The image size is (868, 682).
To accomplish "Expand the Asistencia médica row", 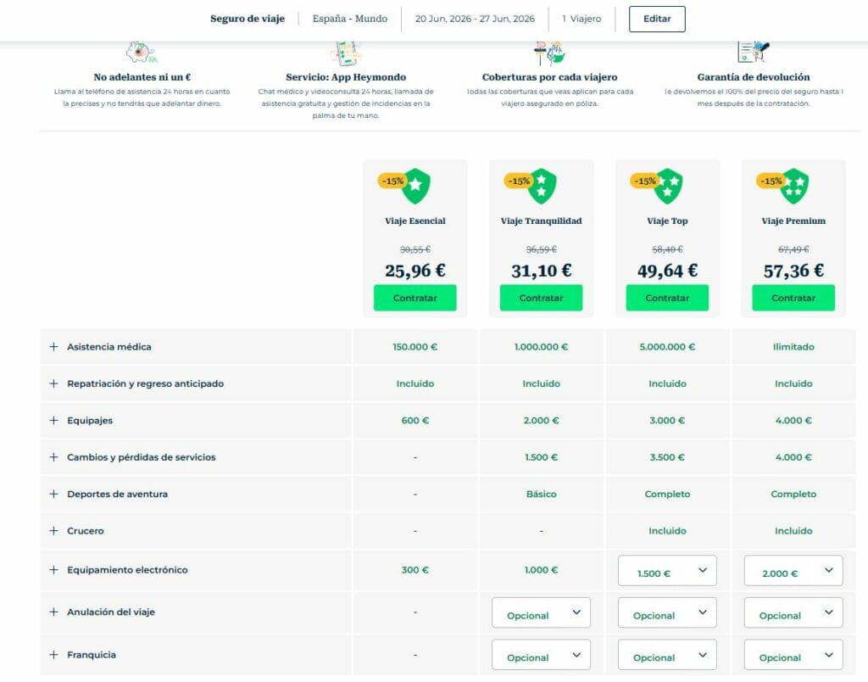I will [x=53, y=347].
